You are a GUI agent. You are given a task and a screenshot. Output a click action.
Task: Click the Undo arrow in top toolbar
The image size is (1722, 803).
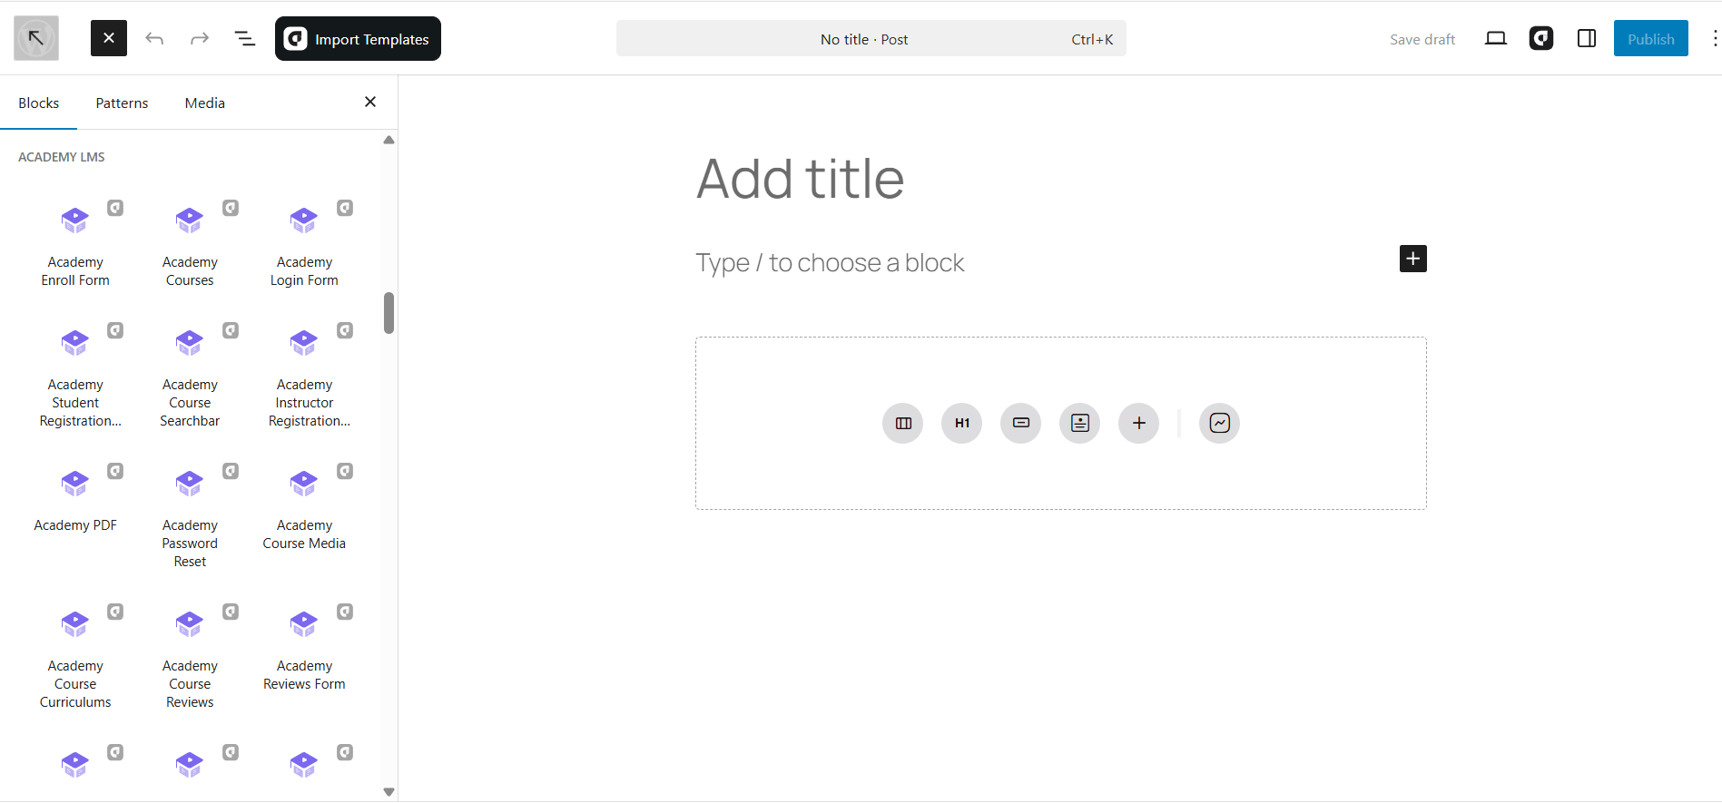tap(154, 39)
